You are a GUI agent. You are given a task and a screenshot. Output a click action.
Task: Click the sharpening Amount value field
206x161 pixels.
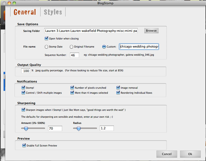click(55, 128)
